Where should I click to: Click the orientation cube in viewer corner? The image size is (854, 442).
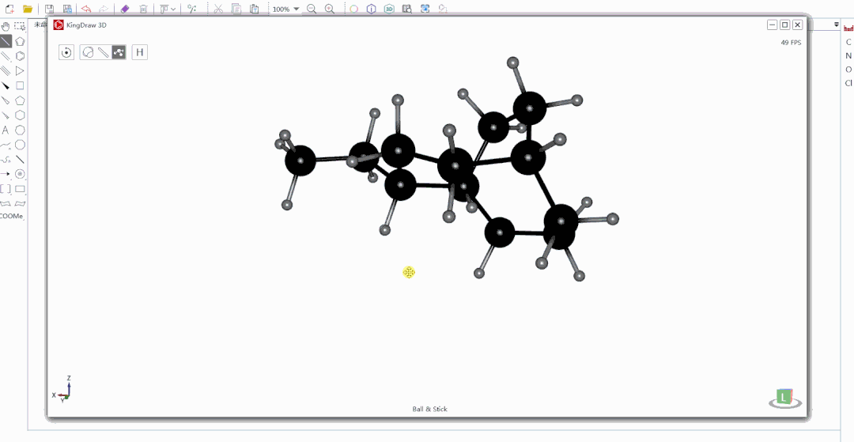coord(784,398)
